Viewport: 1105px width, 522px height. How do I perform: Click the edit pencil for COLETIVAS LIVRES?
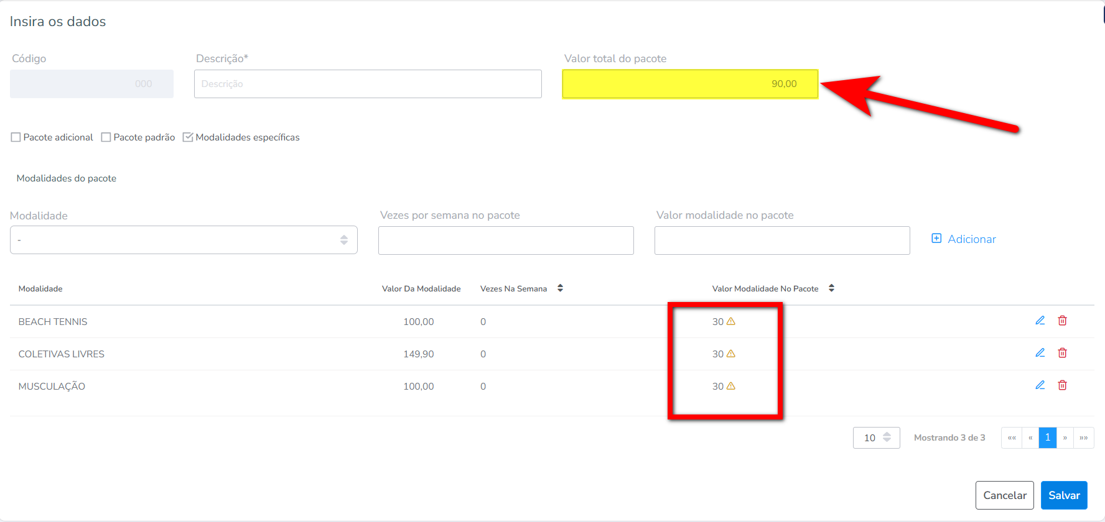[1040, 353]
